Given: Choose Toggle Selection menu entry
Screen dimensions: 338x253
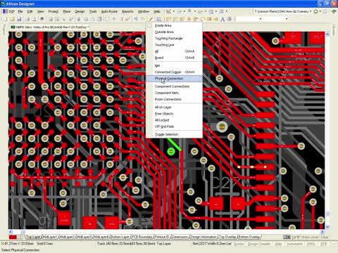Looking at the screenshot, I should tap(174, 134).
